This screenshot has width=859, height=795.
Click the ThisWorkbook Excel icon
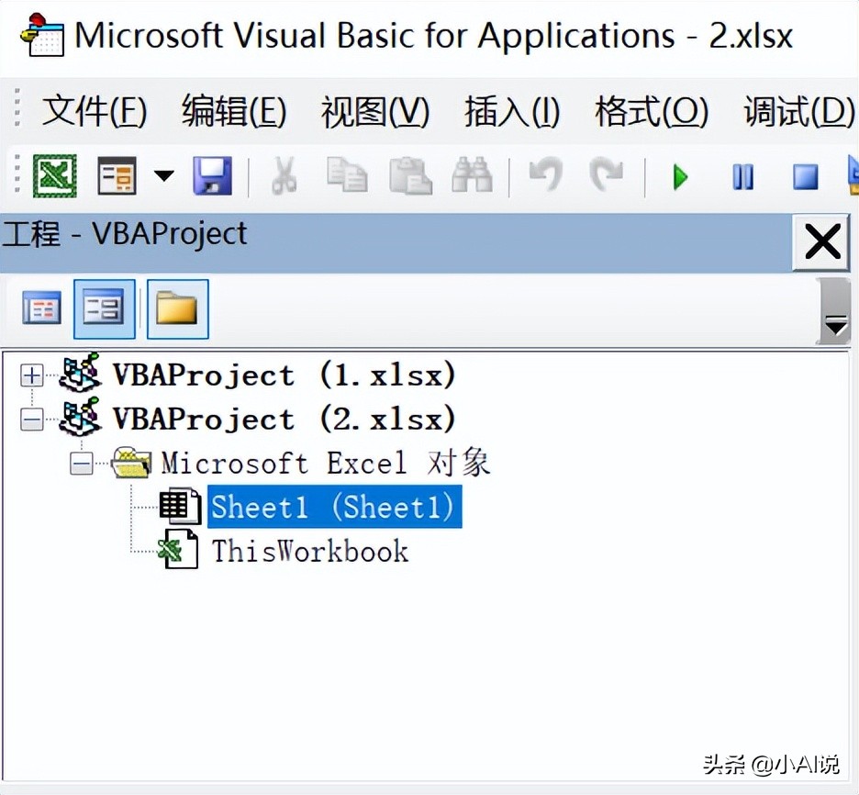pos(178,550)
